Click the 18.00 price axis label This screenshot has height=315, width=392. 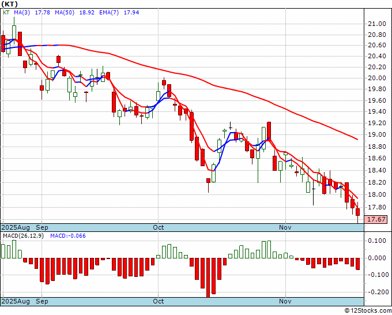click(x=377, y=194)
